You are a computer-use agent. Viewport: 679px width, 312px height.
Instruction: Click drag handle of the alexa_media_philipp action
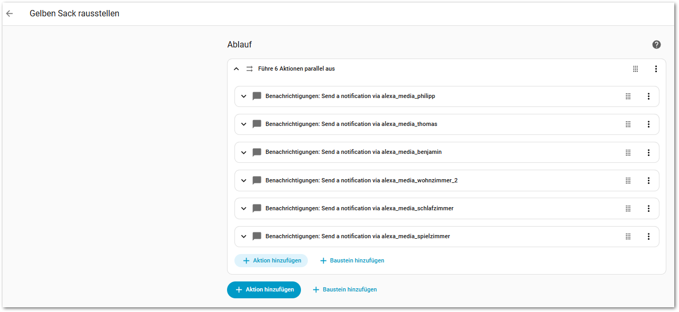[628, 96]
